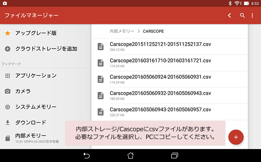Open アプリケーション bookmark
The height and width of the screenshot is (162, 261).
(x=36, y=76)
